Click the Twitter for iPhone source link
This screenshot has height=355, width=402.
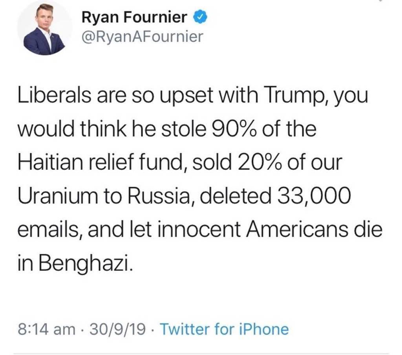[225, 329]
